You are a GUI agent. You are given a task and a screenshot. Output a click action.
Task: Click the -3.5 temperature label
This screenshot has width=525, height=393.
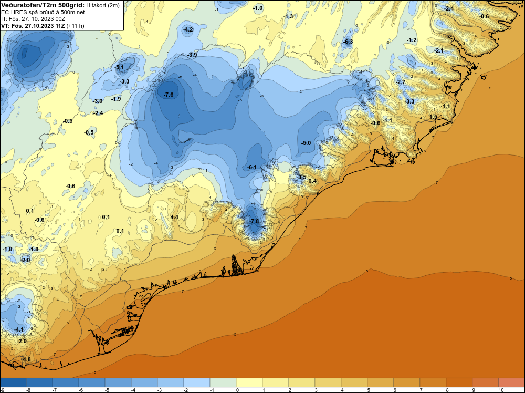click(301, 177)
